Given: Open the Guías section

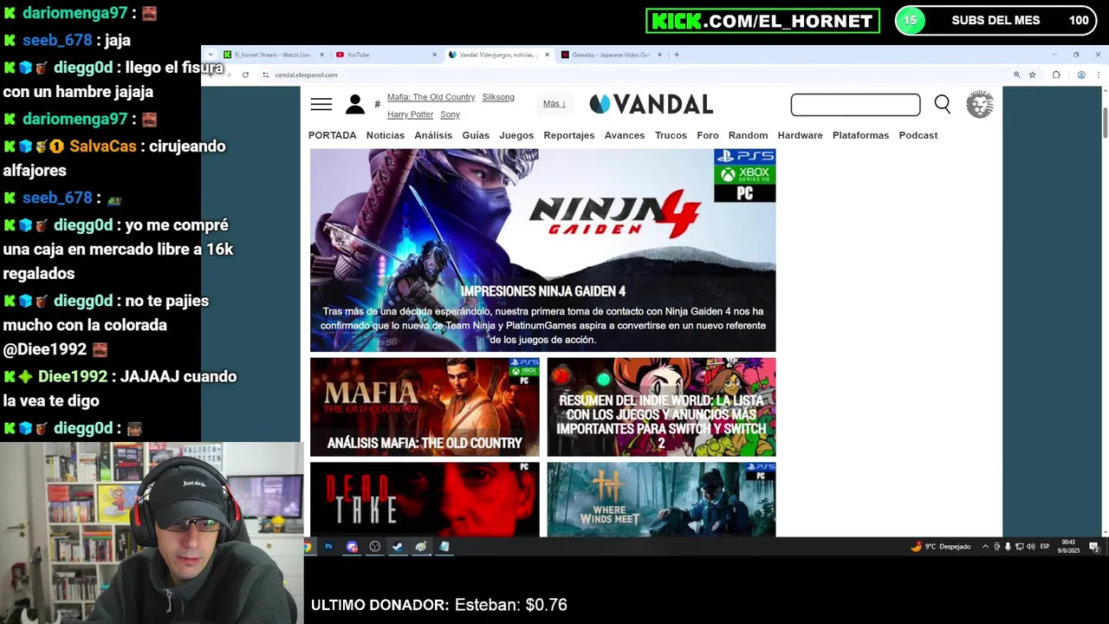Looking at the screenshot, I should [x=476, y=135].
